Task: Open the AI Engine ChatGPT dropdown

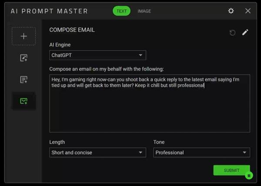Action: [98, 55]
